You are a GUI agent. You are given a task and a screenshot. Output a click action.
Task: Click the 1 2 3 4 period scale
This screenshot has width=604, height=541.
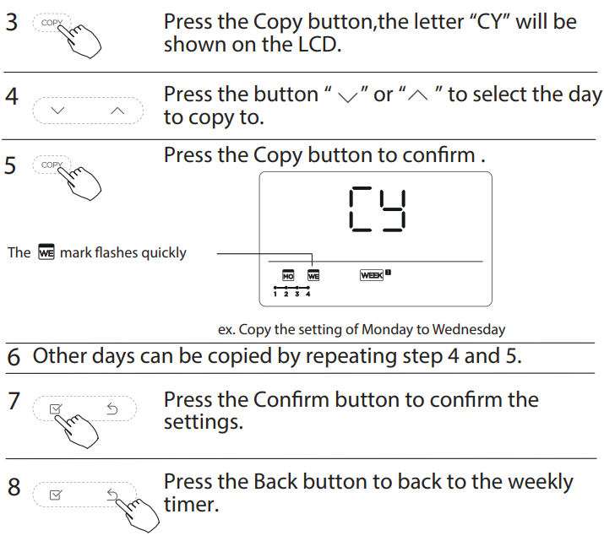291,291
